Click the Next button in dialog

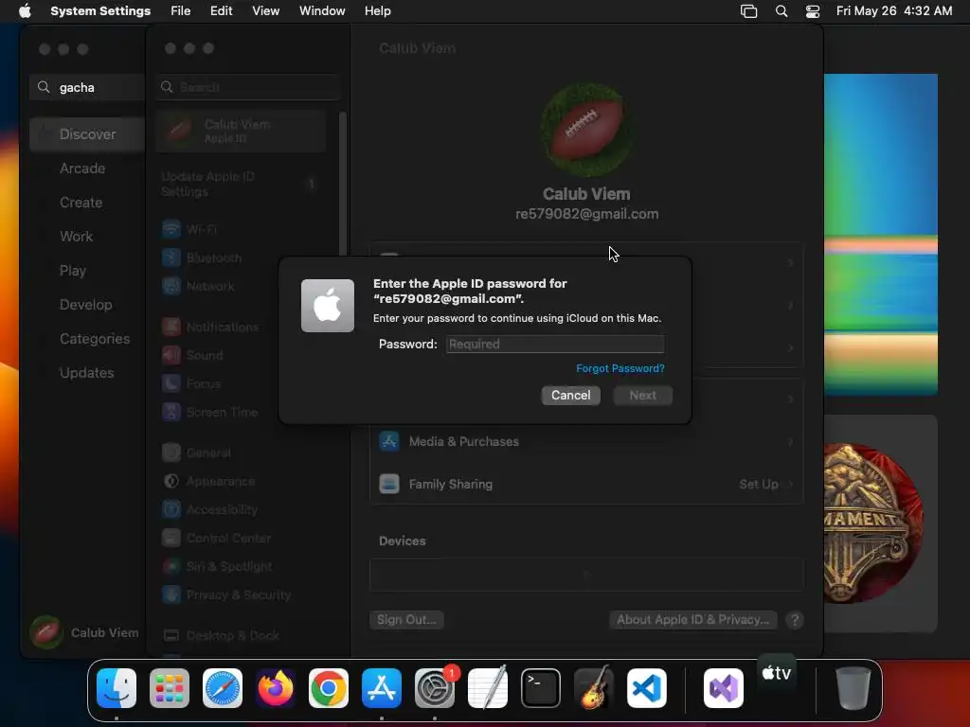[x=643, y=395]
